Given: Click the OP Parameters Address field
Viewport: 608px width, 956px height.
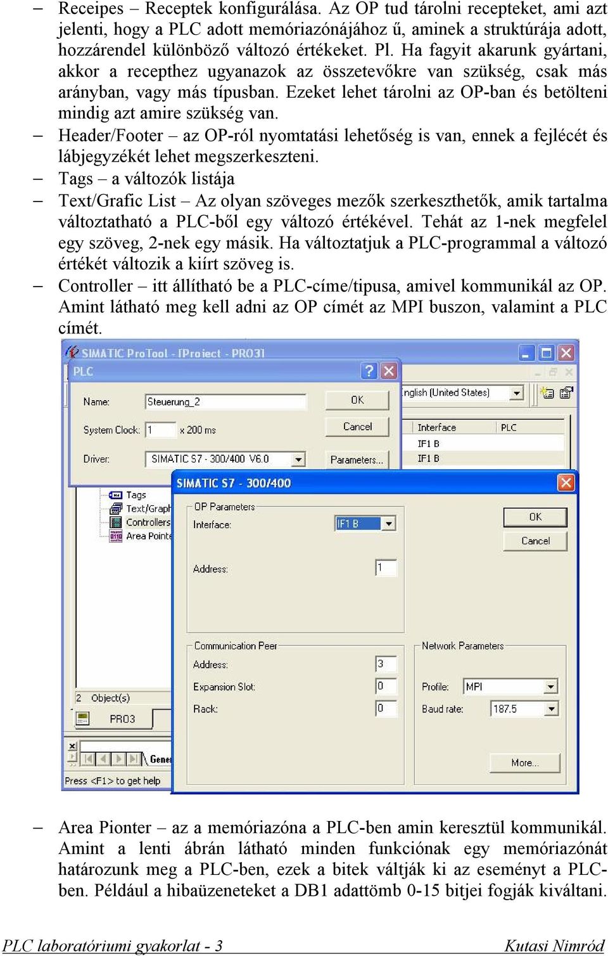Looking at the screenshot, I should point(386,568).
